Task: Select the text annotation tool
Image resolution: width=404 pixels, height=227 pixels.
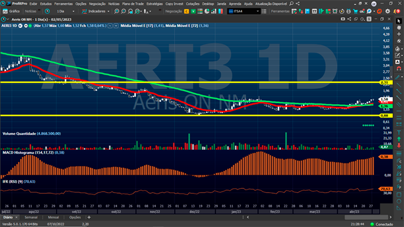Action: 397,62
